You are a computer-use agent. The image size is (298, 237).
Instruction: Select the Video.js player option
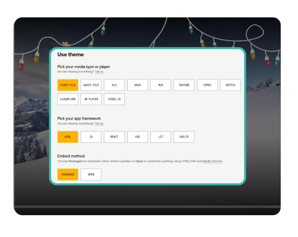114,99
